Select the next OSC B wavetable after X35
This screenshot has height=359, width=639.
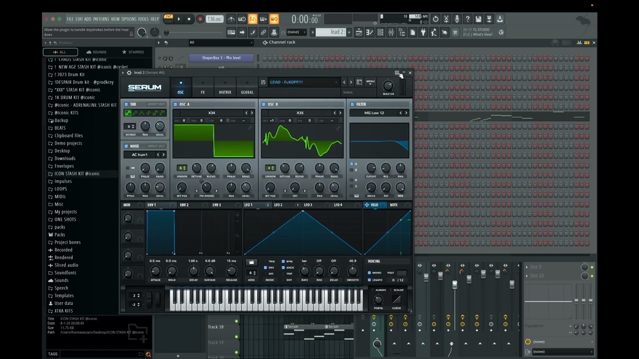340,113
